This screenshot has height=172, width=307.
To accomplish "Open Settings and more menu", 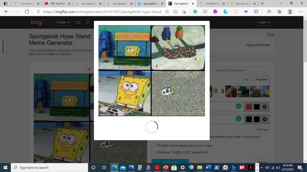I will [300, 12].
